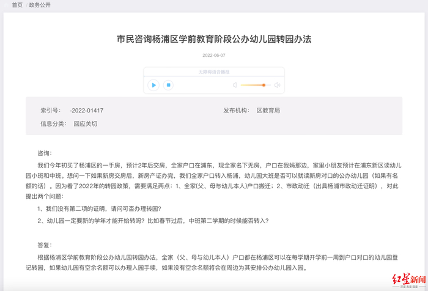Click the reply paragraph starting 根据杨浦区学前教育
This screenshot has height=291, width=428.
point(212,263)
